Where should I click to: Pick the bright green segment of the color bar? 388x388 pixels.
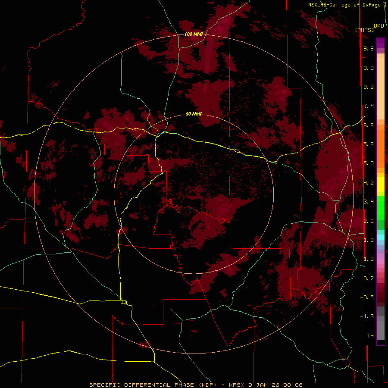[x=381, y=208]
